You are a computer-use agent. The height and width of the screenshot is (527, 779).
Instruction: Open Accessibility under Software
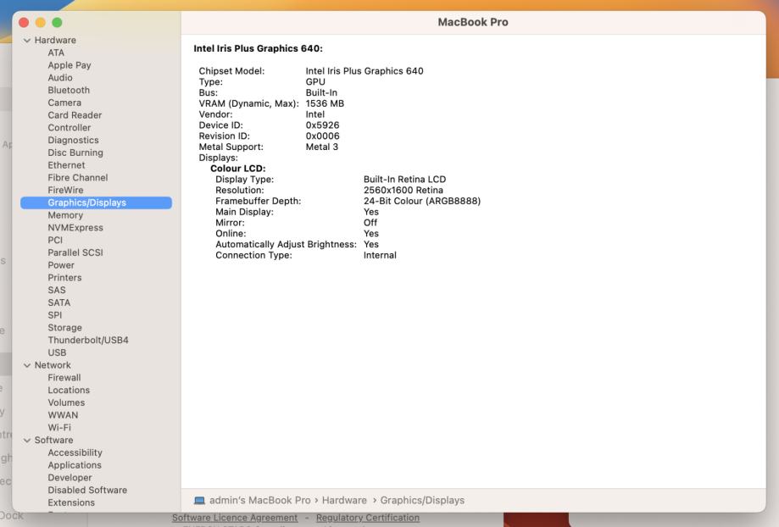click(75, 452)
